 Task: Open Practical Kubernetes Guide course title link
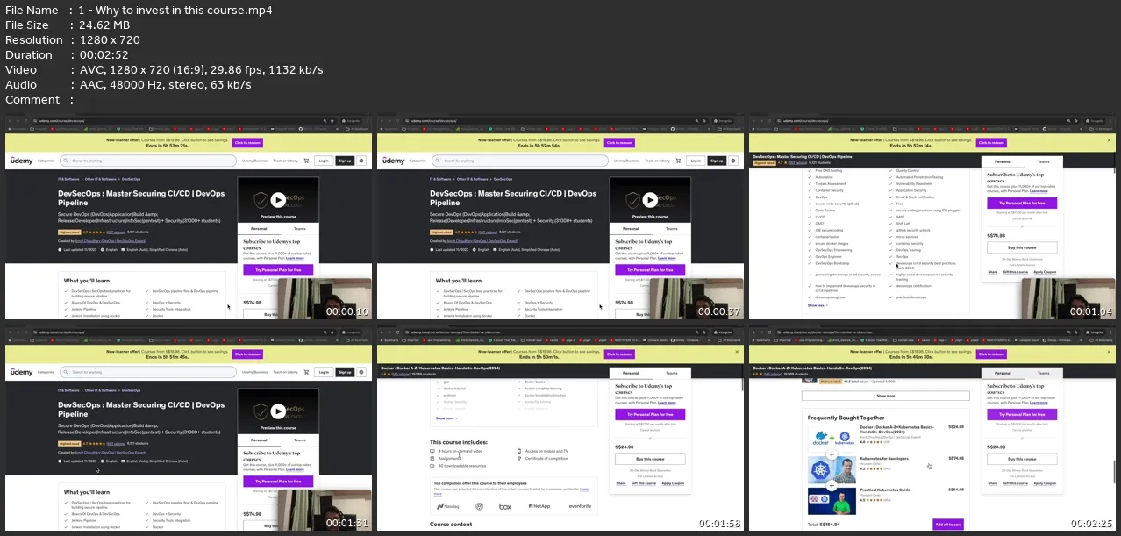pos(885,490)
